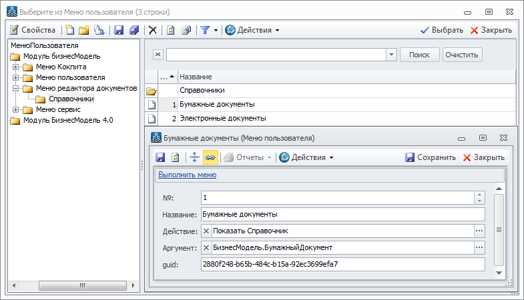Click the delete X icon in main toolbar

153,30
